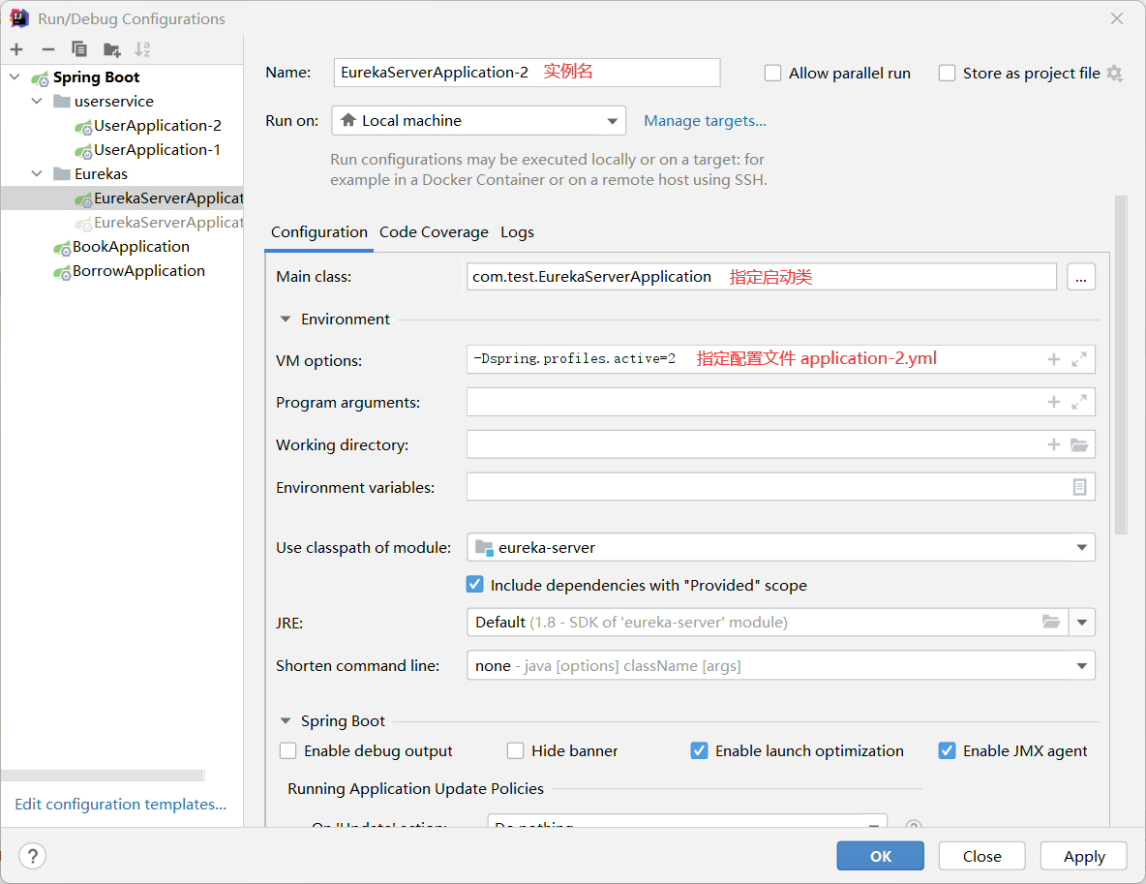
Task: Click the sort configurations alphabetically icon
Action: click(142, 49)
